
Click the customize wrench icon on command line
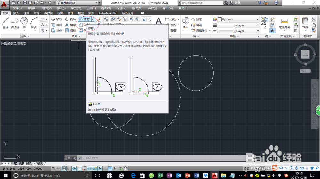(74, 158)
